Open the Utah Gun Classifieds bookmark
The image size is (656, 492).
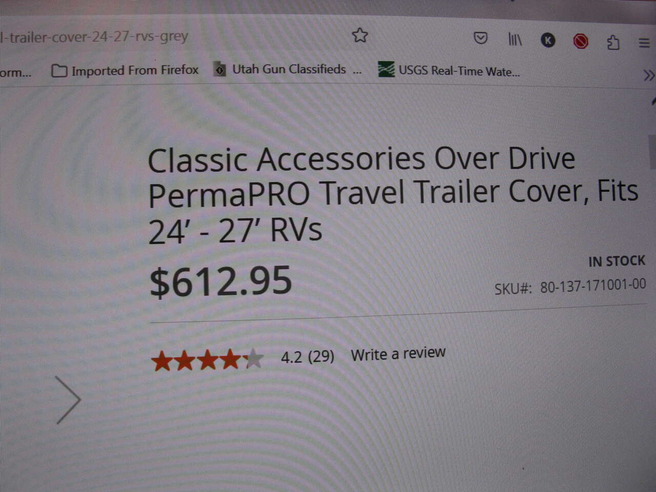288,69
